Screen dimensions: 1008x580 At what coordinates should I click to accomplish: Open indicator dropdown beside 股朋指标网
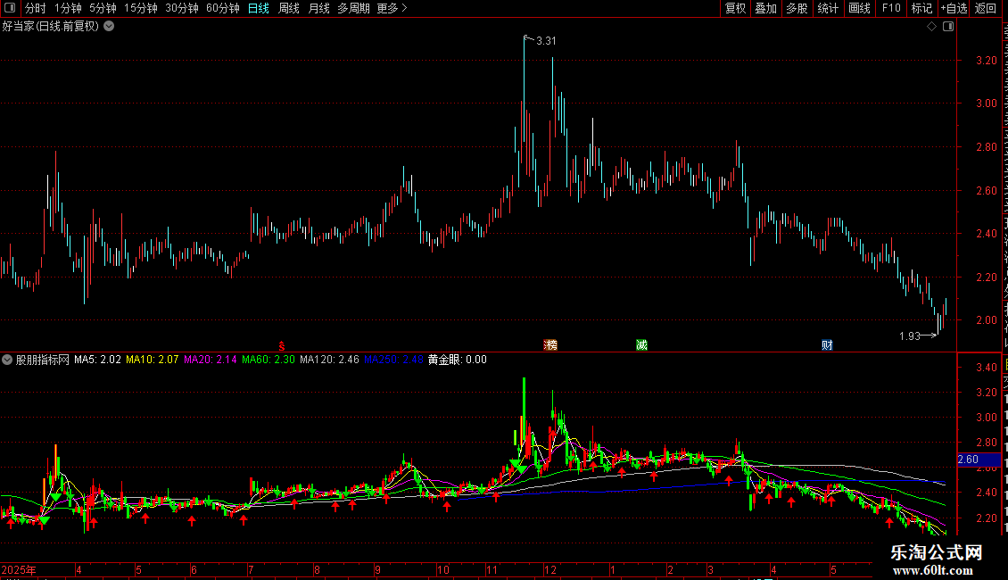tap(7, 360)
